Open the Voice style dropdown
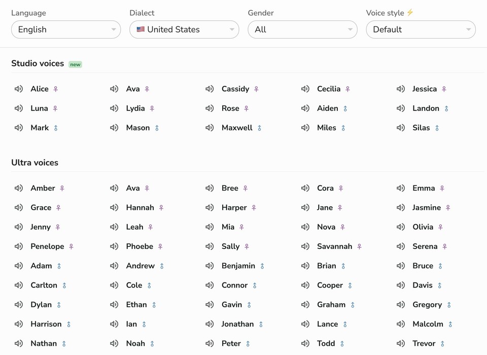This screenshot has height=355, width=487. 421,29
